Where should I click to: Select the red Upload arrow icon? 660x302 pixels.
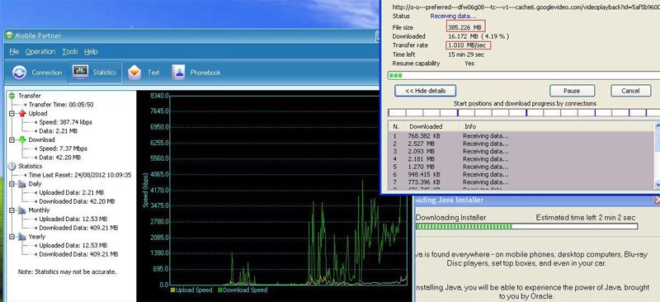point(22,113)
